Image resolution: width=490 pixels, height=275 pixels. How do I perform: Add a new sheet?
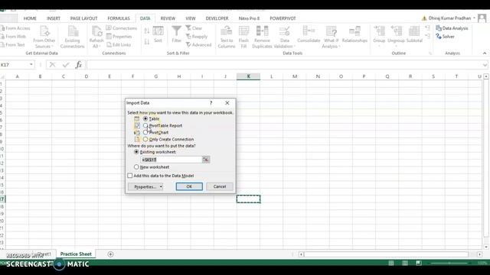110,254
